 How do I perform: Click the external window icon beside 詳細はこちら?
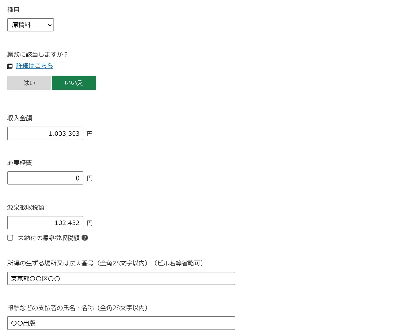click(10, 66)
